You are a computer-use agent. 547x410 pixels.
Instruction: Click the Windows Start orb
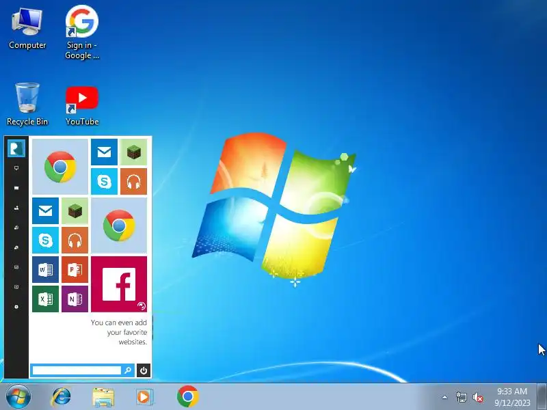[18, 397]
